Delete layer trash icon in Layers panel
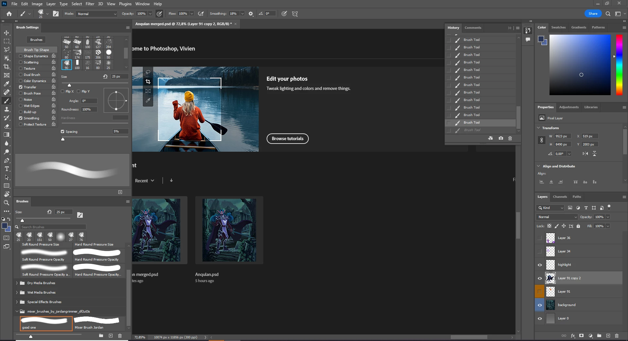The image size is (628, 341). [x=617, y=336]
